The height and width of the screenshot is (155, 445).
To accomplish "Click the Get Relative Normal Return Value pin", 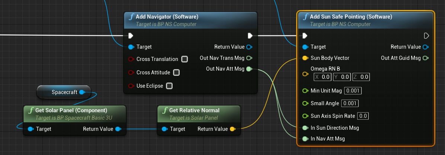I will pyautogui.click(x=232, y=129).
